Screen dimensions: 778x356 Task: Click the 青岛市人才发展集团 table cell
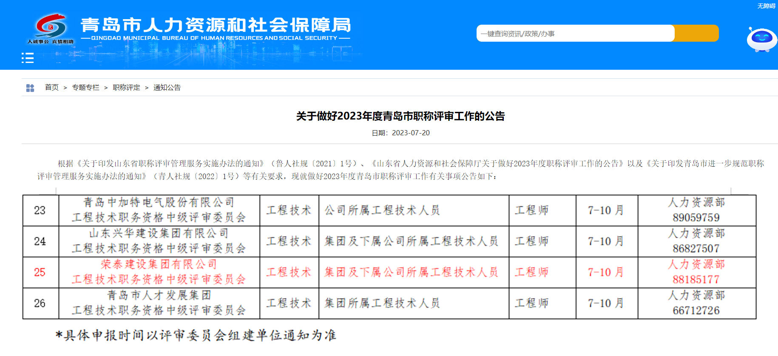click(x=159, y=303)
